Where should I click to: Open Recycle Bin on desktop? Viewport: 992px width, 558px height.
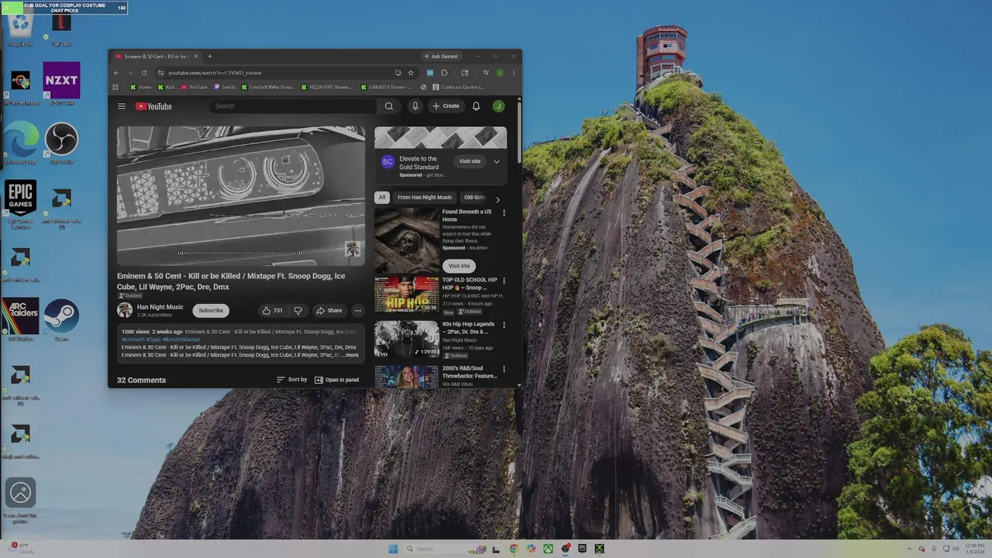pyautogui.click(x=20, y=29)
